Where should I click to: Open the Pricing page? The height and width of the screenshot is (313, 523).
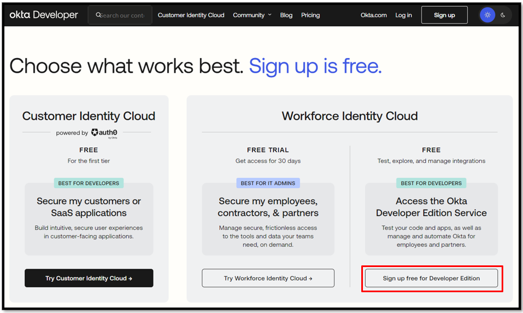pos(310,15)
